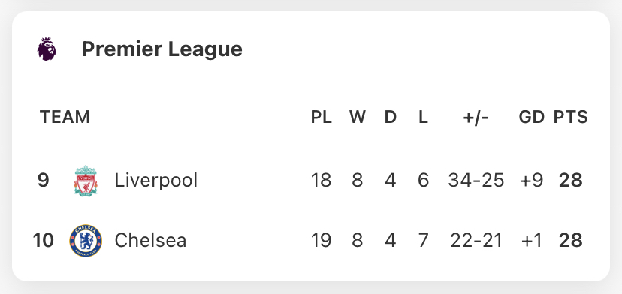Click the L column header

coord(423,117)
